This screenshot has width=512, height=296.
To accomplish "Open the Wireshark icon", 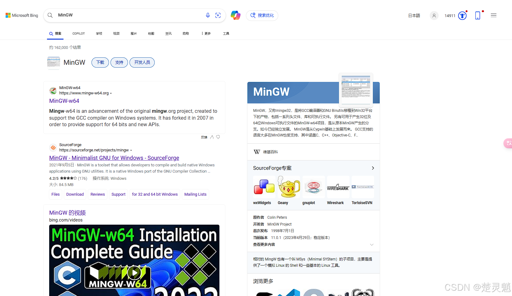I will click(x=338, y=187).
